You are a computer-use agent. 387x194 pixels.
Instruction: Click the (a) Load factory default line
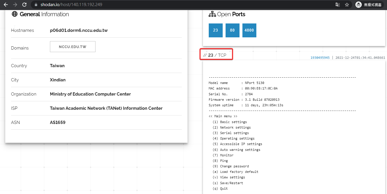[235, 172]
